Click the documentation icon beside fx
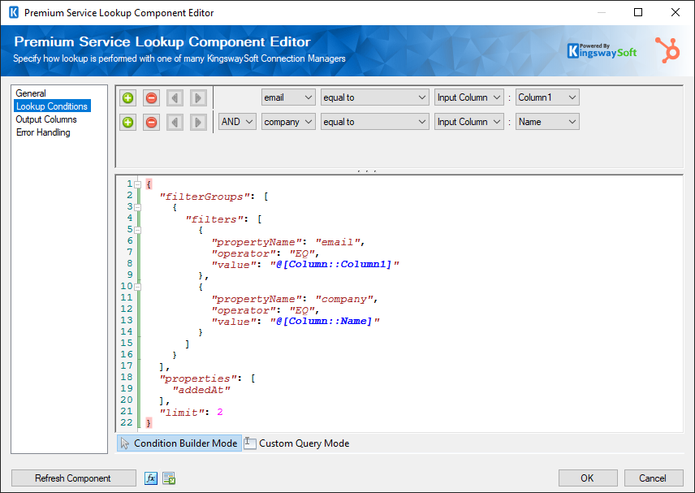Screen dimensions: 695x493 pos(169,478)
